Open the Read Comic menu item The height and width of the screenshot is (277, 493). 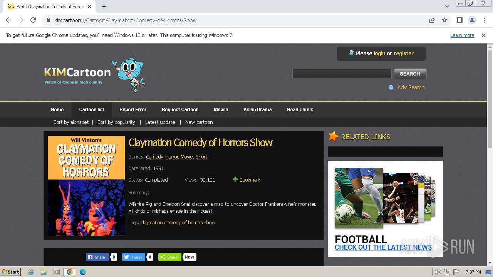point(300,109)
